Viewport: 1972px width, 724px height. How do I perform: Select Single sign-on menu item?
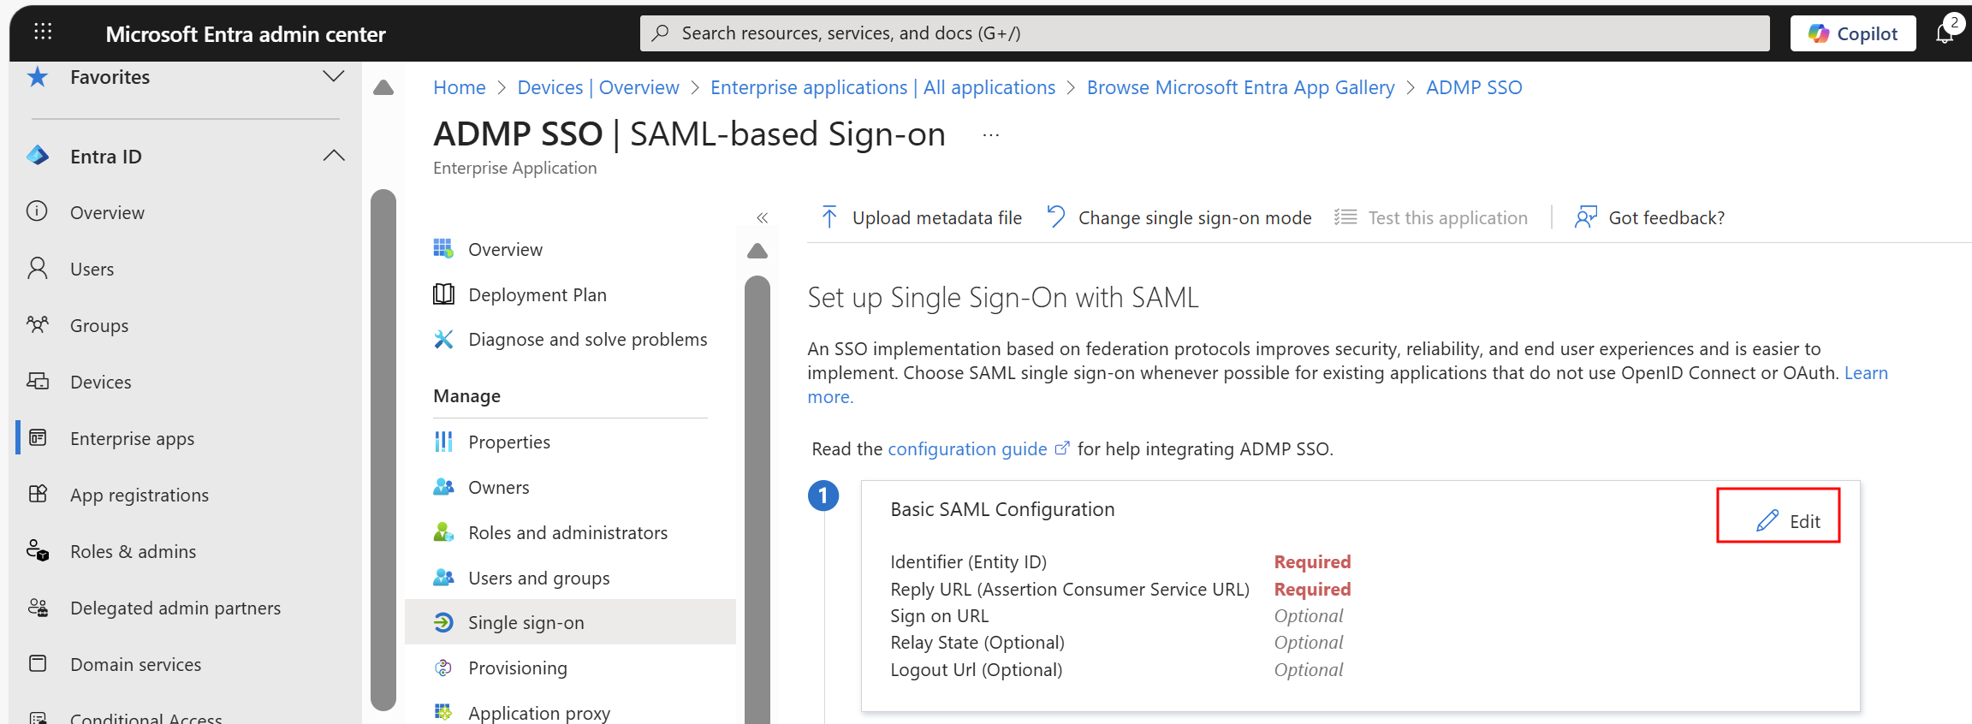[x=570, y=622]
